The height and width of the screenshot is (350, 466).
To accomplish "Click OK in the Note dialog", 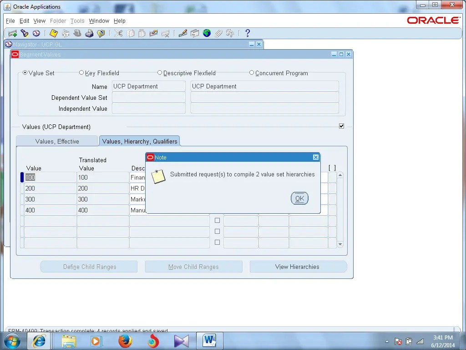I will [x=299, y=198].
